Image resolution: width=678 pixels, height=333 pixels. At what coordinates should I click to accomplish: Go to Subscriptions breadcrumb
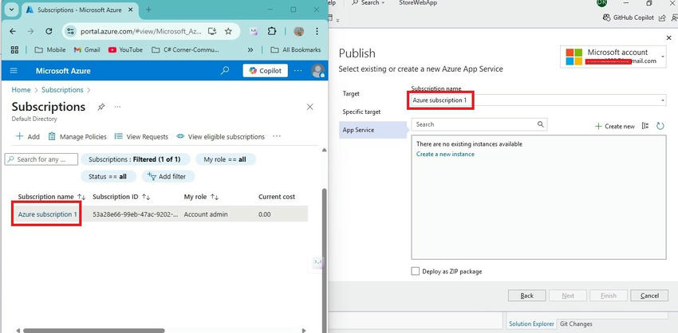coord(62,90)
